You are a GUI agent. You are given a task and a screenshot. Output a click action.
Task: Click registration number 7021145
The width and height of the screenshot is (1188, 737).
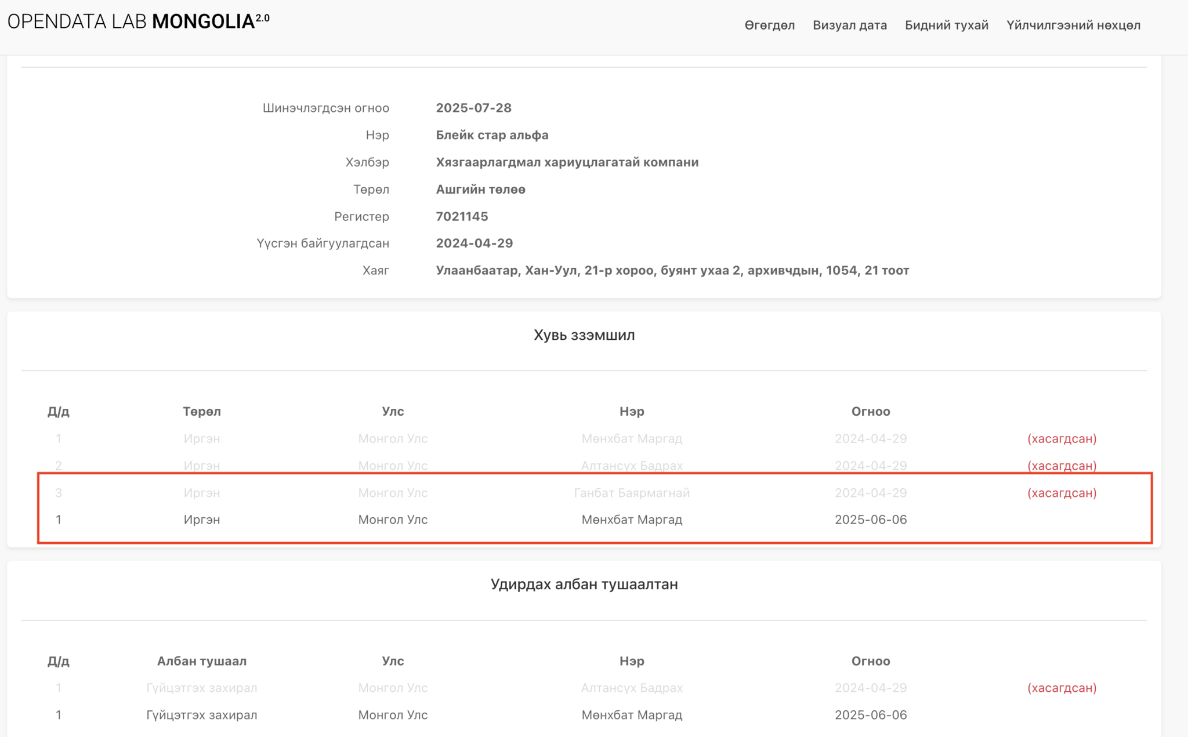point(462,216)
